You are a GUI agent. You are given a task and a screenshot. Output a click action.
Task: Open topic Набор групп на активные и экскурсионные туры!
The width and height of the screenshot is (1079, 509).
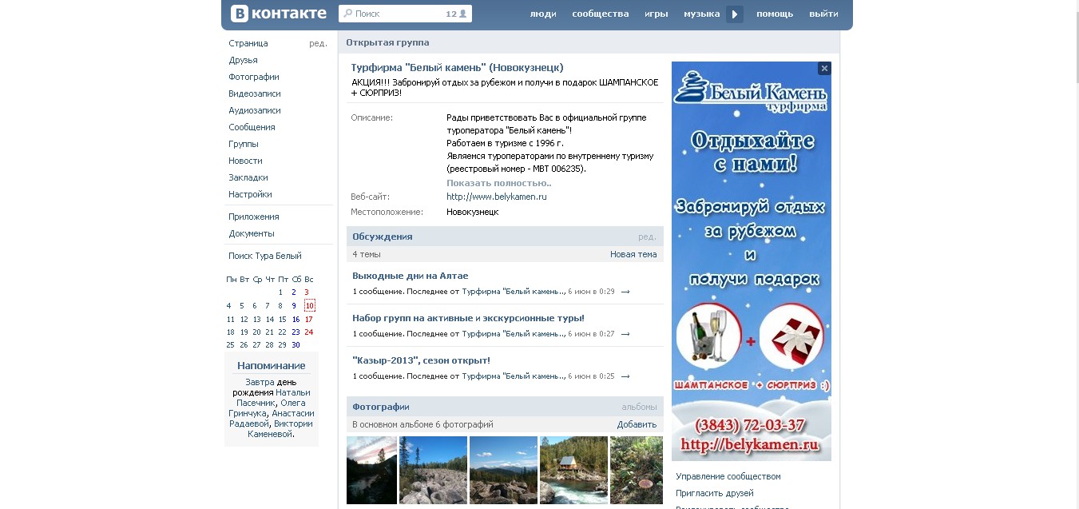pos(469,318)
